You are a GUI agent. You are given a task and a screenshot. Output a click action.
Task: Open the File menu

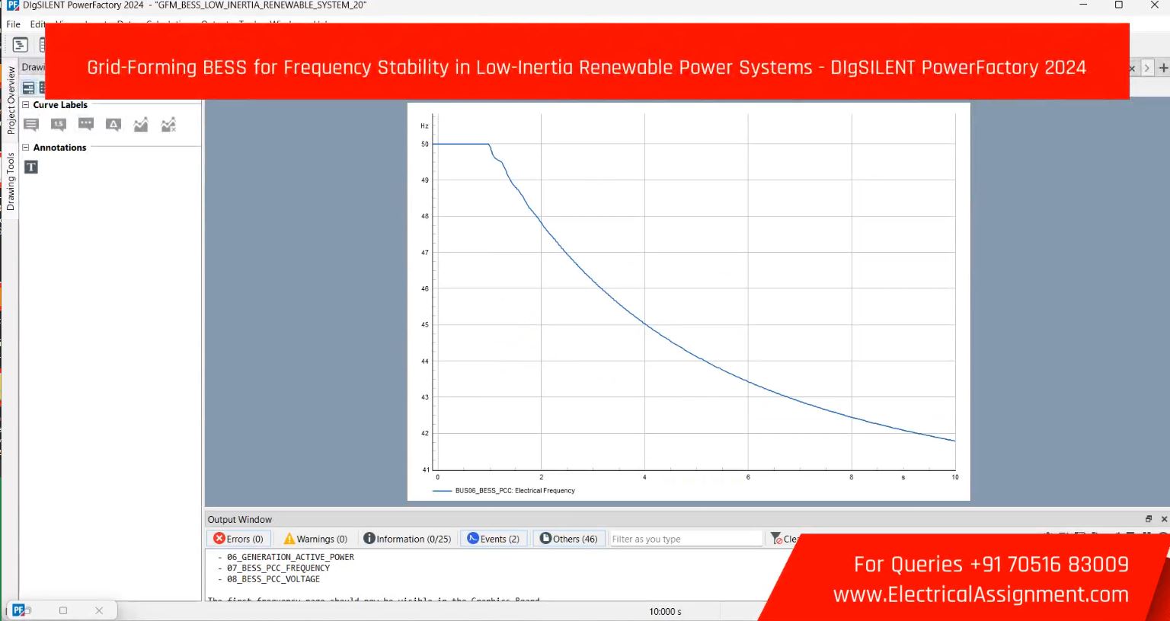(14, 24)
